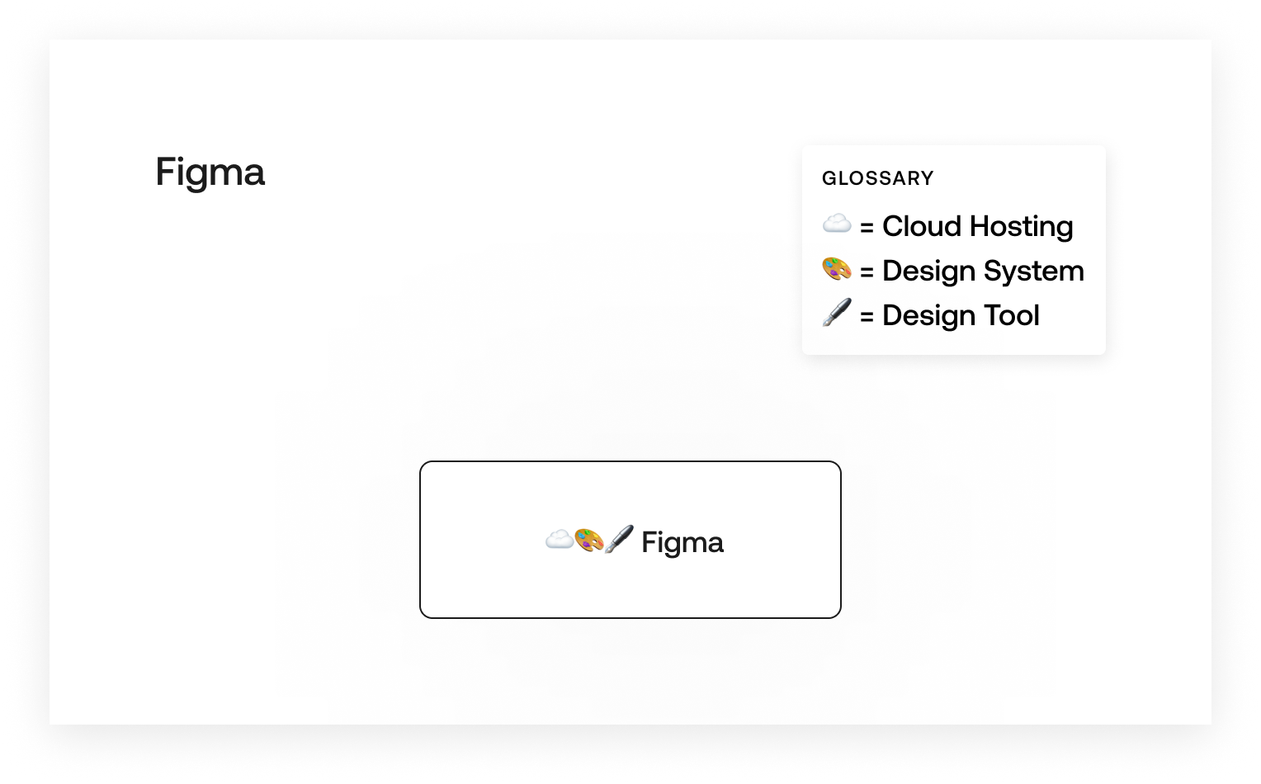
Task: Select the rounded Figma node rectangle
Action: (630, 540)
